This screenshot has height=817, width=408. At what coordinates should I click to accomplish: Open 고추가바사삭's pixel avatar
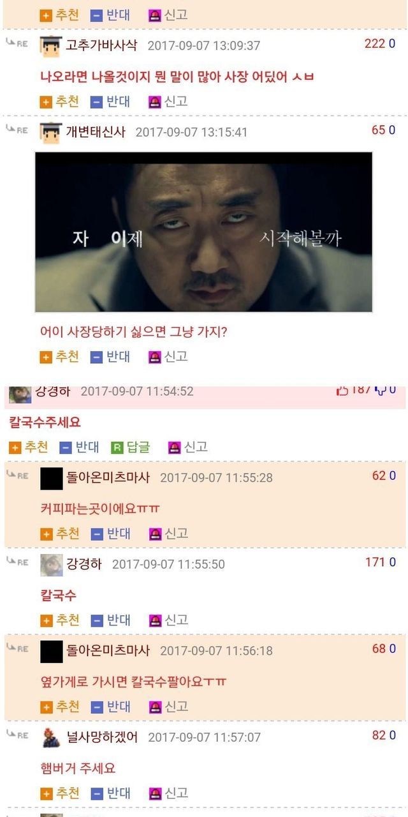click(x=50, y=46)
